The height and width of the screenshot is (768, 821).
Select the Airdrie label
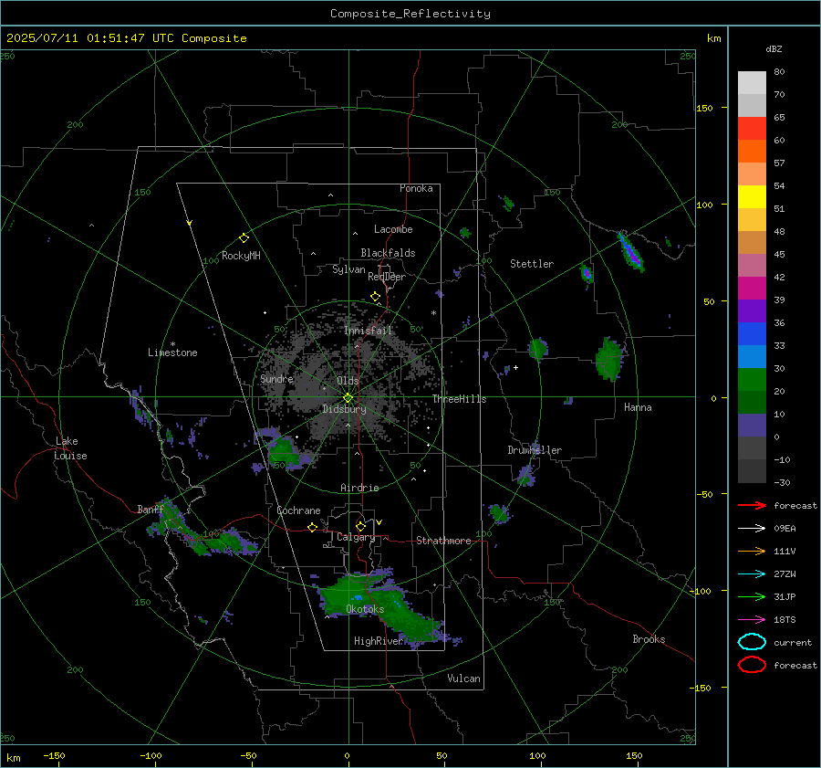[x=359, y=488]
